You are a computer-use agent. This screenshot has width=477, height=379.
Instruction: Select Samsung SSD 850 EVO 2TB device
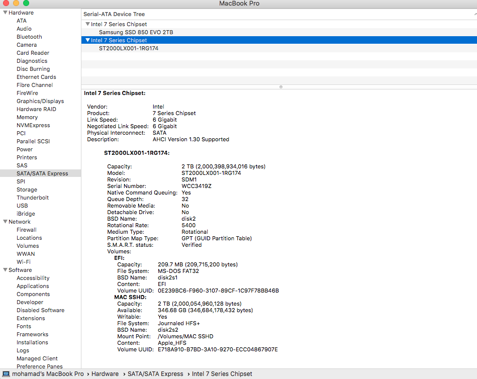pos(136,32)
